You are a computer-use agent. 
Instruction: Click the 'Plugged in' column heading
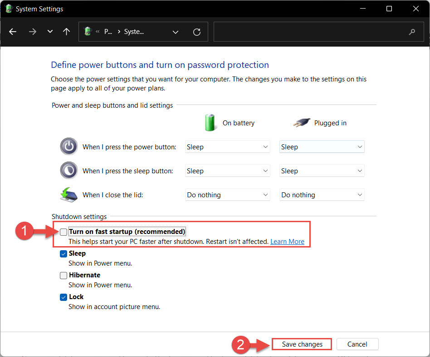click(x=330, y=123)
